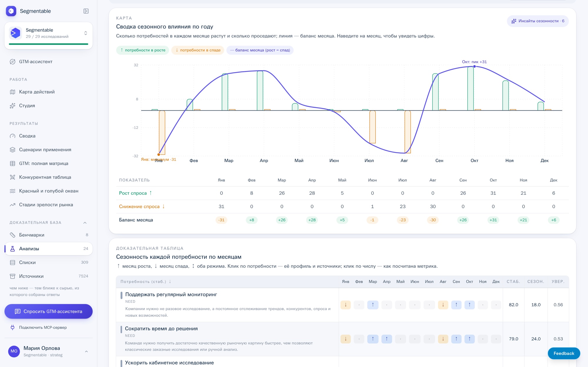Click the April green growth bar
588x367 pixels.
260,90
